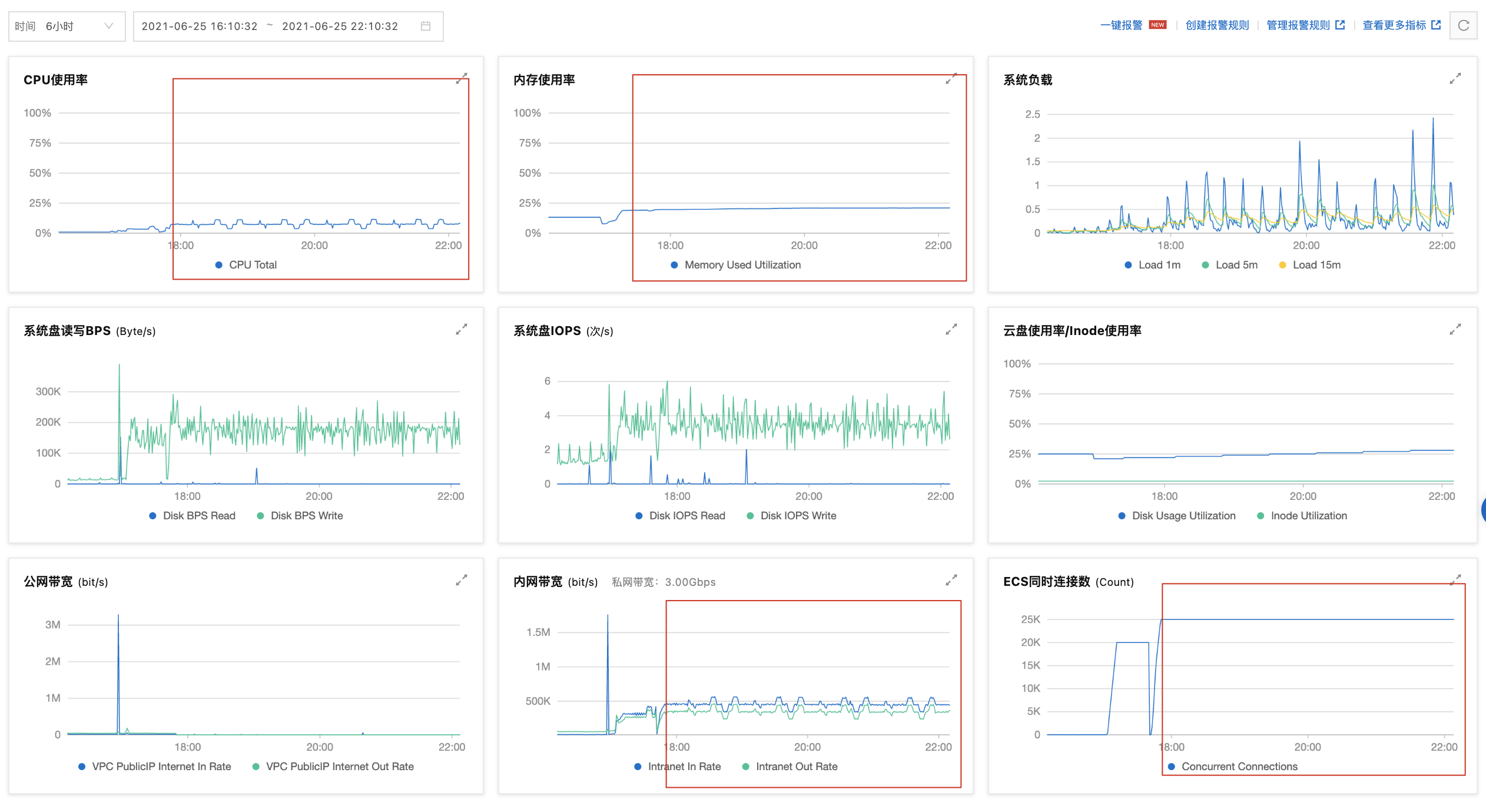The height and width of the screenshot is (809, 1486).
Task: Click the refresh button at top right
Action: click(1464, 25)
